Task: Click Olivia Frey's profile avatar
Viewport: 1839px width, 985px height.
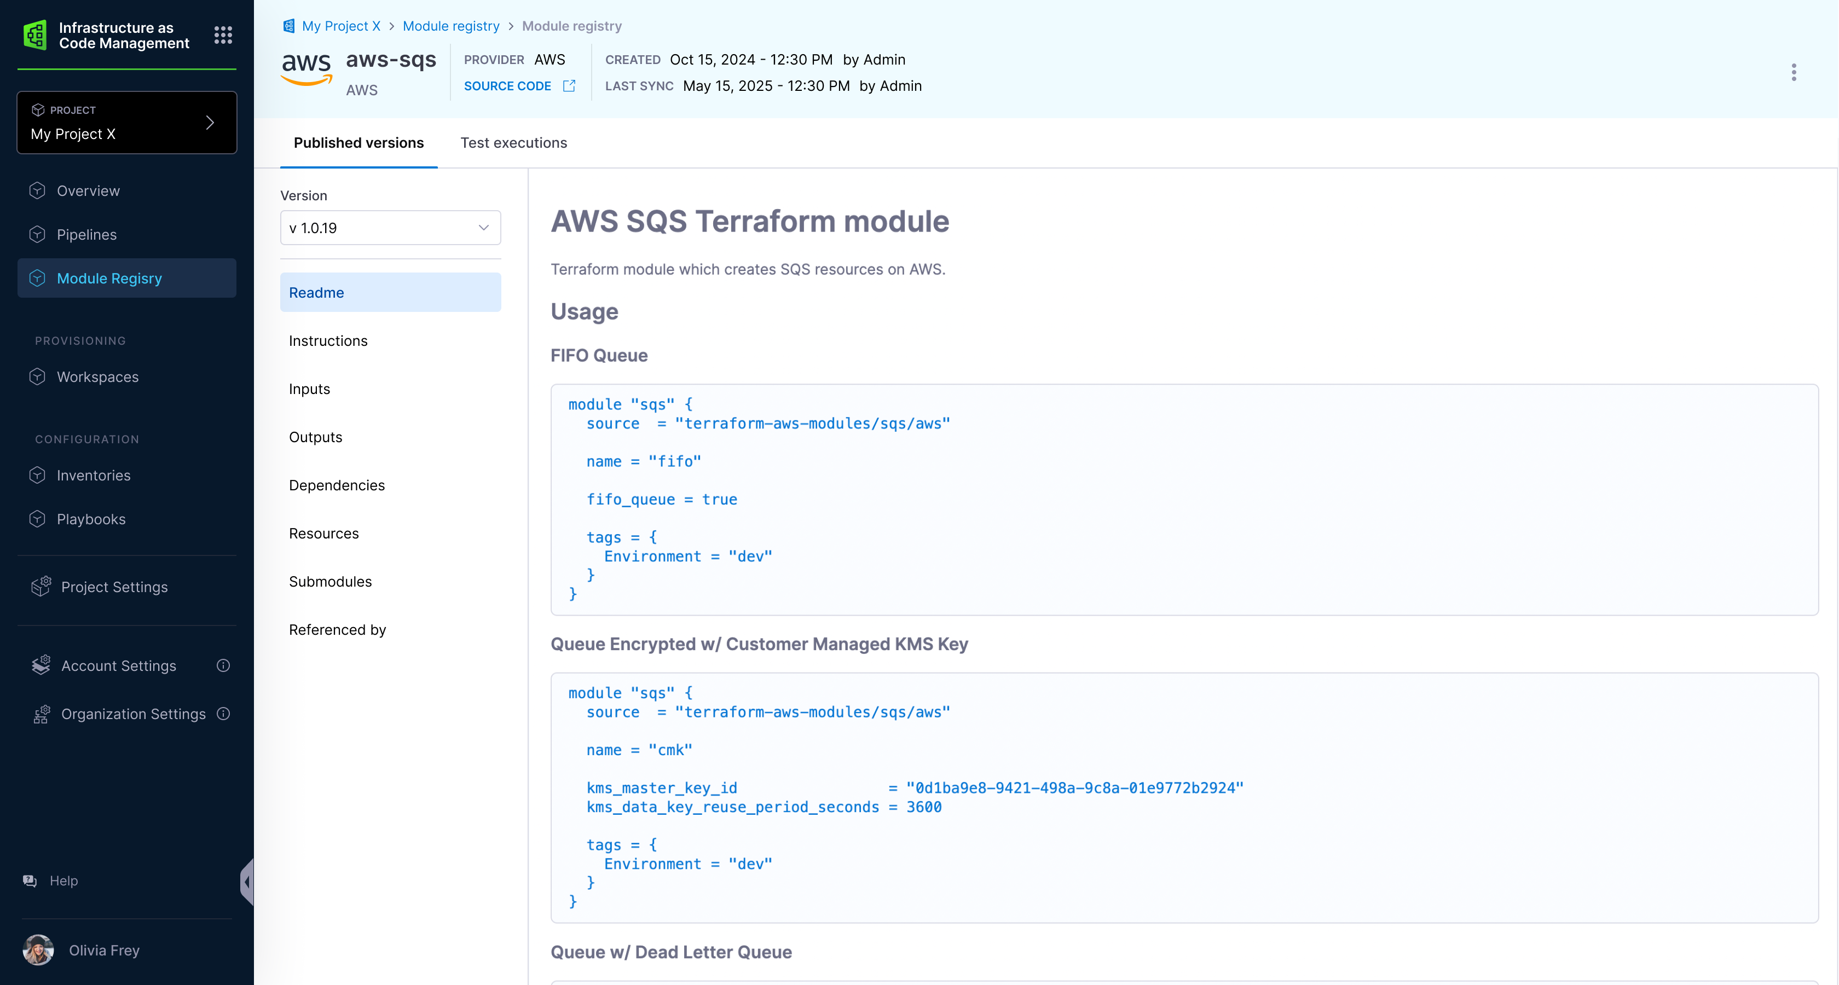Action: pyautogui.click(x=38, y=950)
